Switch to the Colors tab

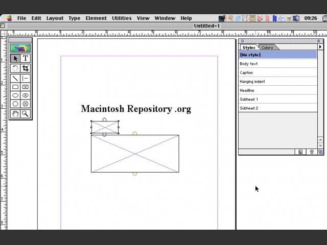(x=268, y=47)
